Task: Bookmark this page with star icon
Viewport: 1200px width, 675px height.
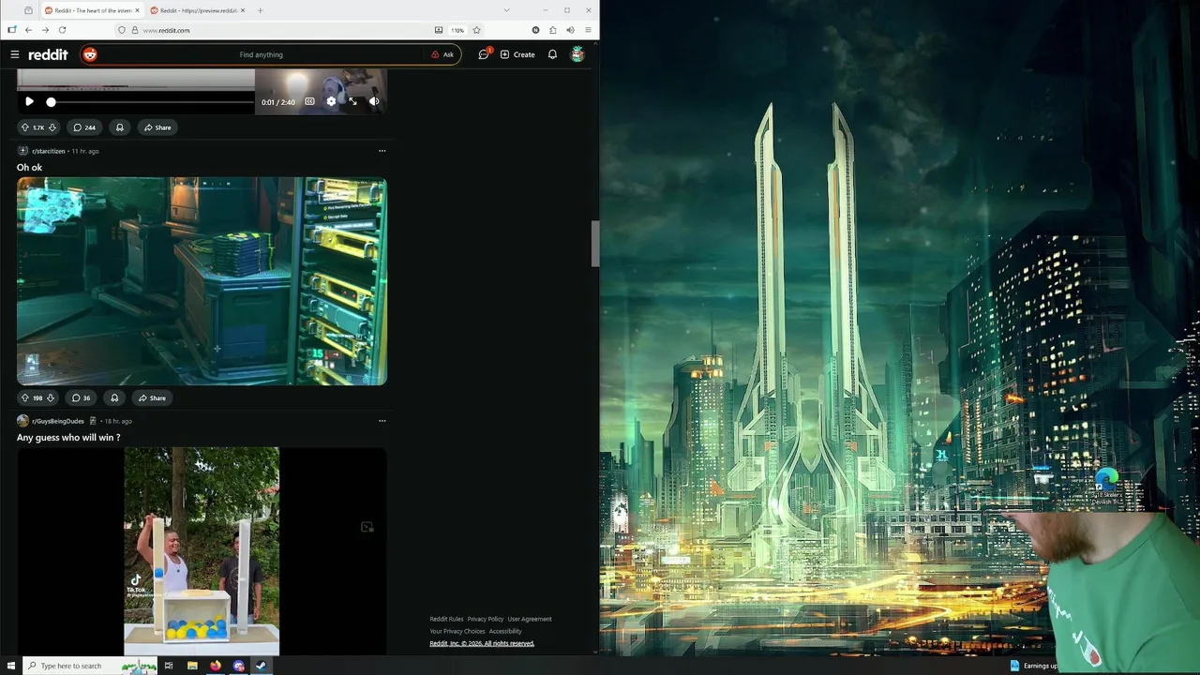Action: pos(476,30)
